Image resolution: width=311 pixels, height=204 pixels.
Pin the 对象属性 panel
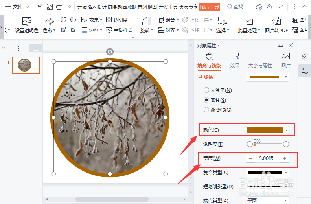pyautogui.click(x=281, y=45)
